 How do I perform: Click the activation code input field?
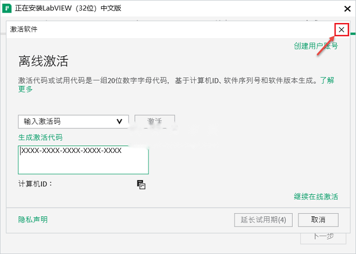coord(83,160)
